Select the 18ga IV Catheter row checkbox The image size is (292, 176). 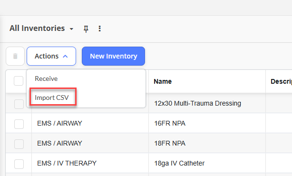[19, 164]
